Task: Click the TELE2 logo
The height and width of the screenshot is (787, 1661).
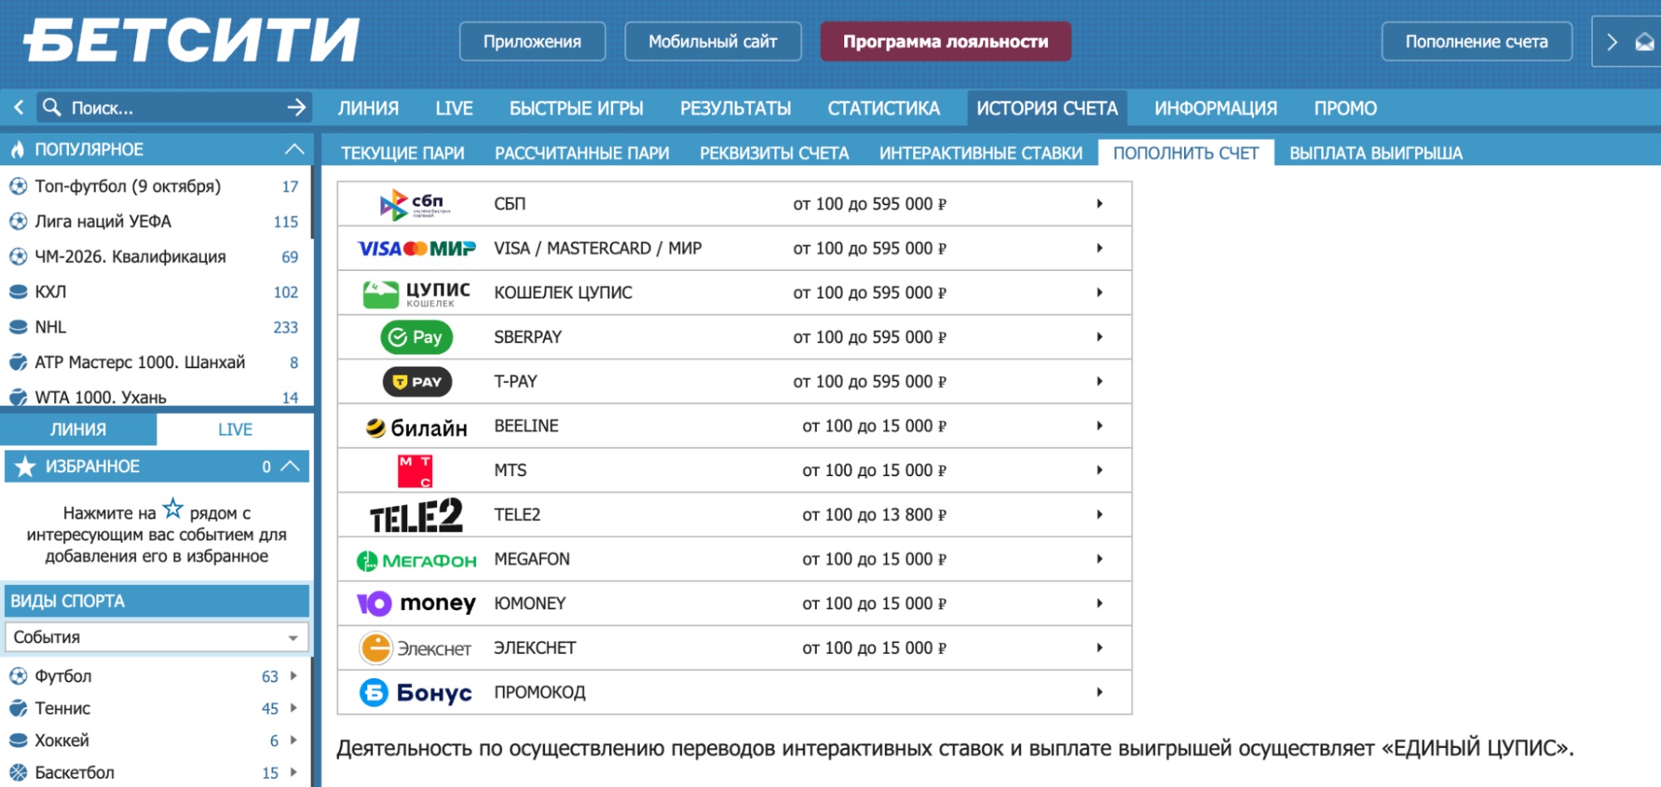Action: pyautogui.click(x=415, y=515)
